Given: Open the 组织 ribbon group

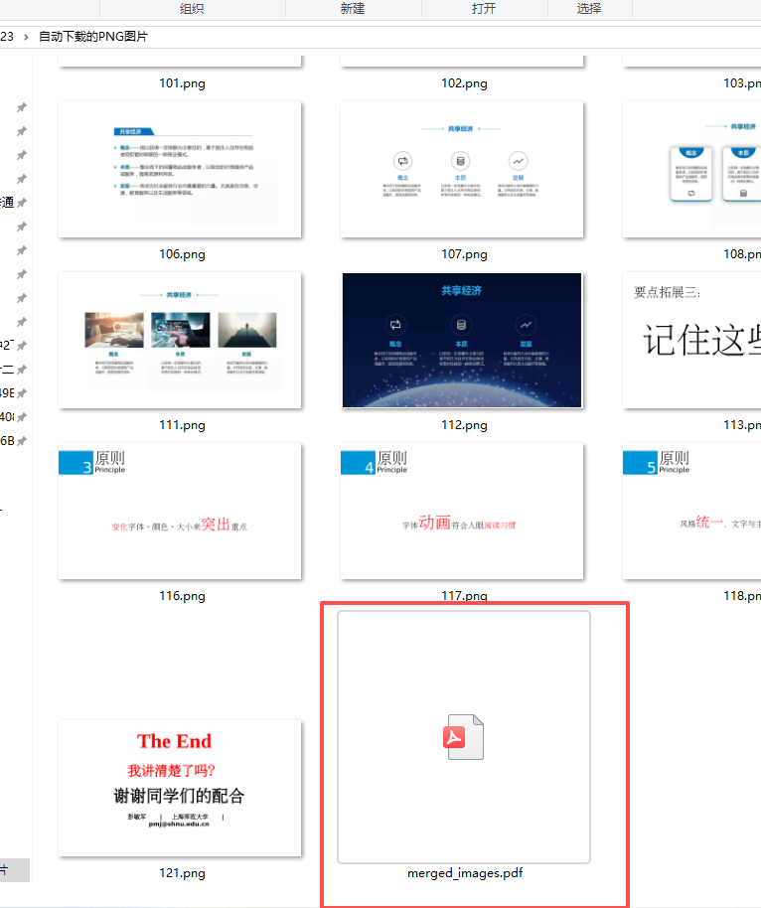Looking at the screenshot, I should [x=192, y=9].
